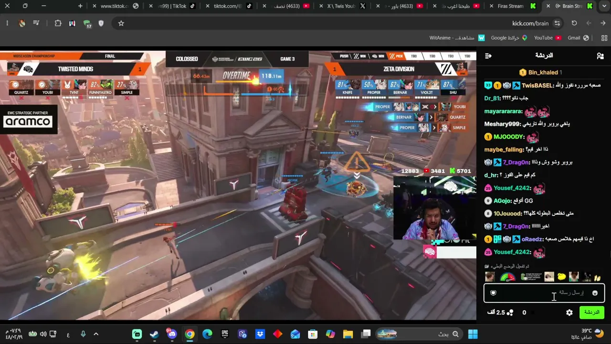611x344 pixels.
Task: Click Bin_khaled's name atop the chat
Action: [x=543, y=73]
